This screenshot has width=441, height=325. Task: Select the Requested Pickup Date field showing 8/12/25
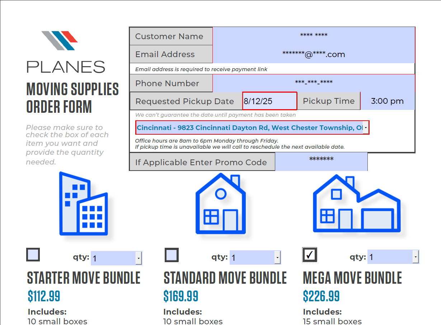click(269, 101)
